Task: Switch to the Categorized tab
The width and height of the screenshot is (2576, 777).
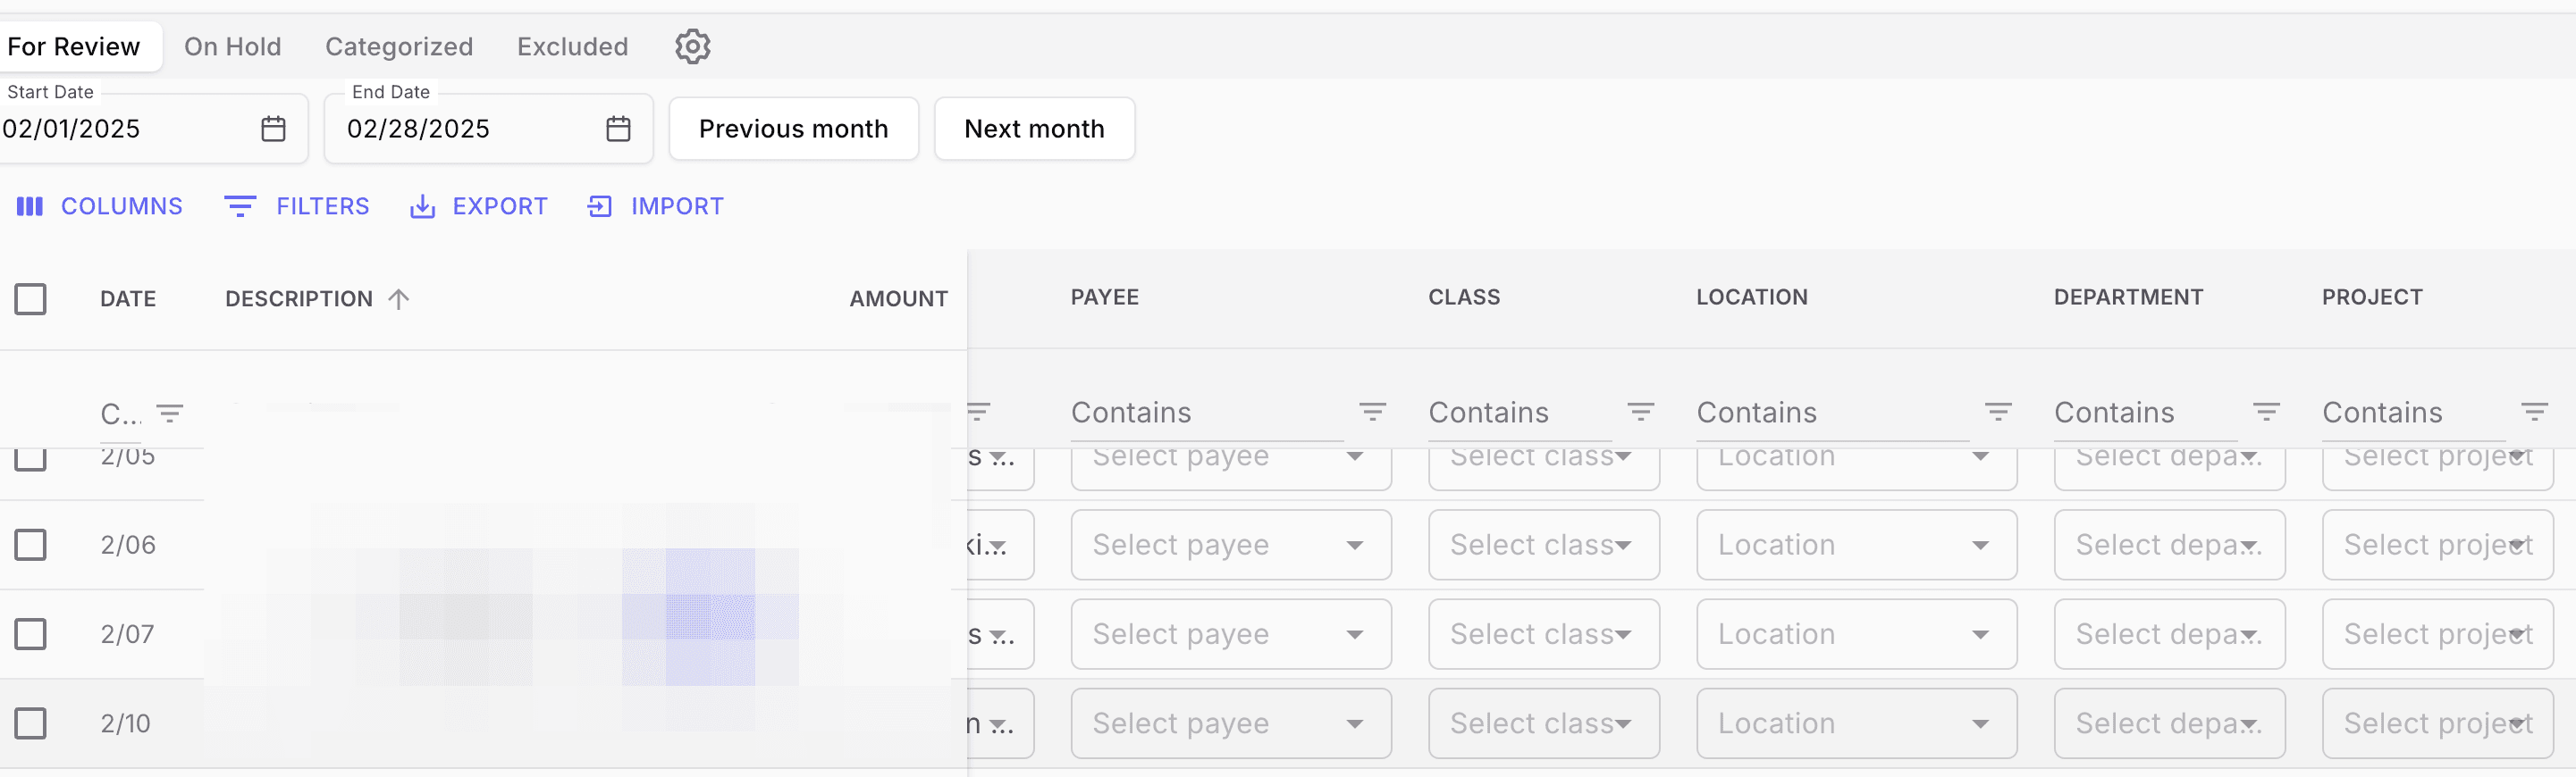Action: click(398, 46)
